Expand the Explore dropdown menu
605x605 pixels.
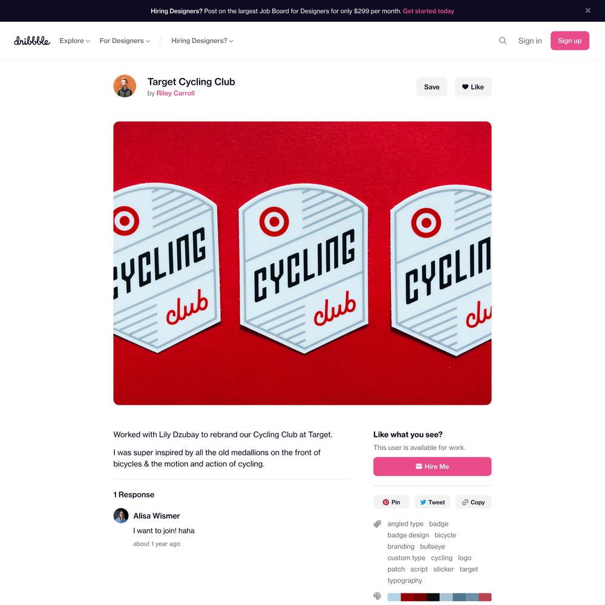point(74,41)
